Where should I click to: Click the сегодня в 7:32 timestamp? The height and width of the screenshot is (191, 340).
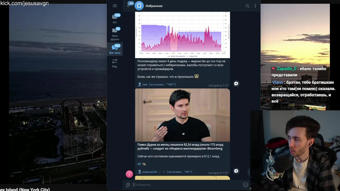click(x=218, y=173)
